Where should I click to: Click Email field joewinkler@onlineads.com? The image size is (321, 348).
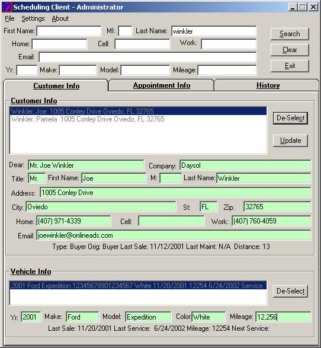pyautogui.click(x=174, y=235)
